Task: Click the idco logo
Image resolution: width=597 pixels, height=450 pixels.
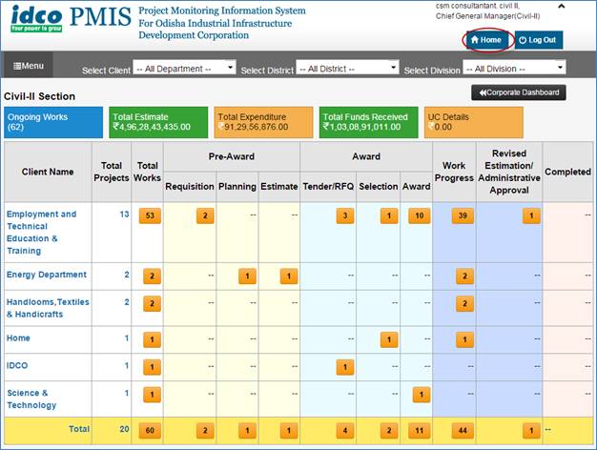Action: coord(36,18)
